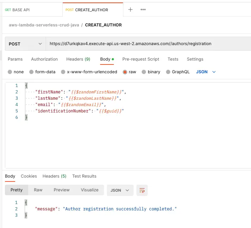
Task: Switch response view to Visualize
Action: 90,190
